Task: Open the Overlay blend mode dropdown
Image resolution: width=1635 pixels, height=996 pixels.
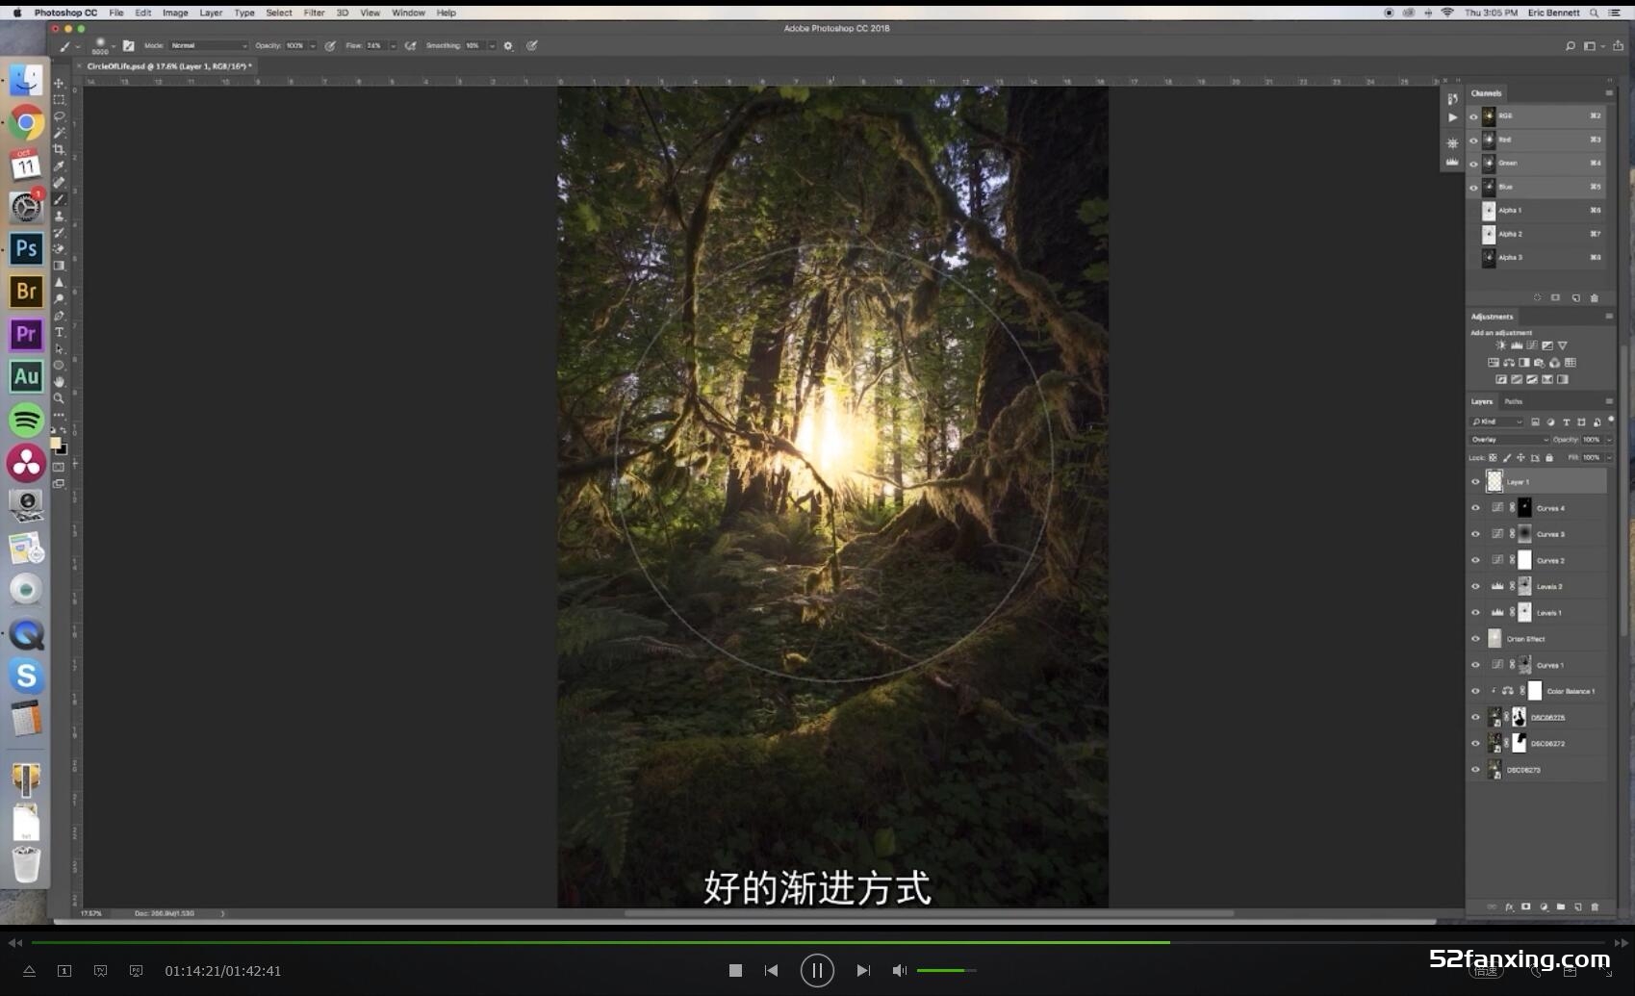Action: click(1509, 440)
